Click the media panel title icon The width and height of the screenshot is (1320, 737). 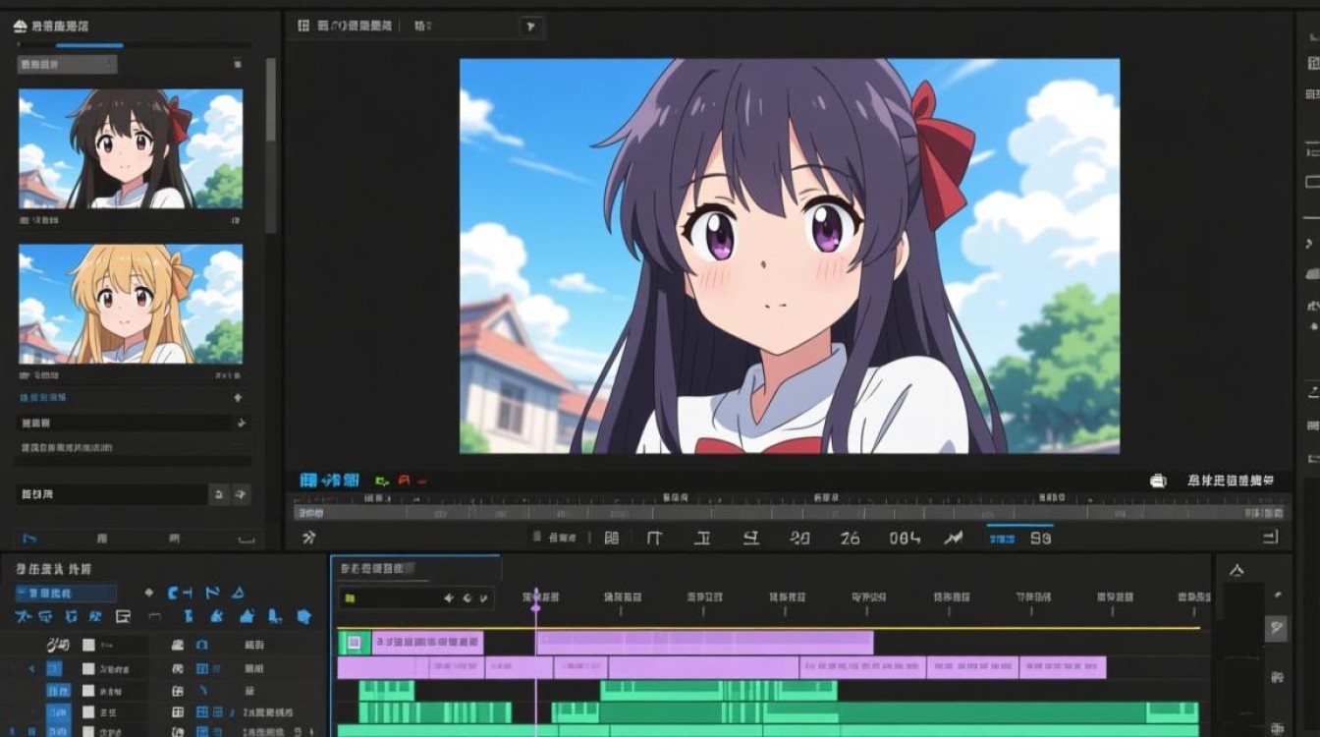click(x=21, y=27)
